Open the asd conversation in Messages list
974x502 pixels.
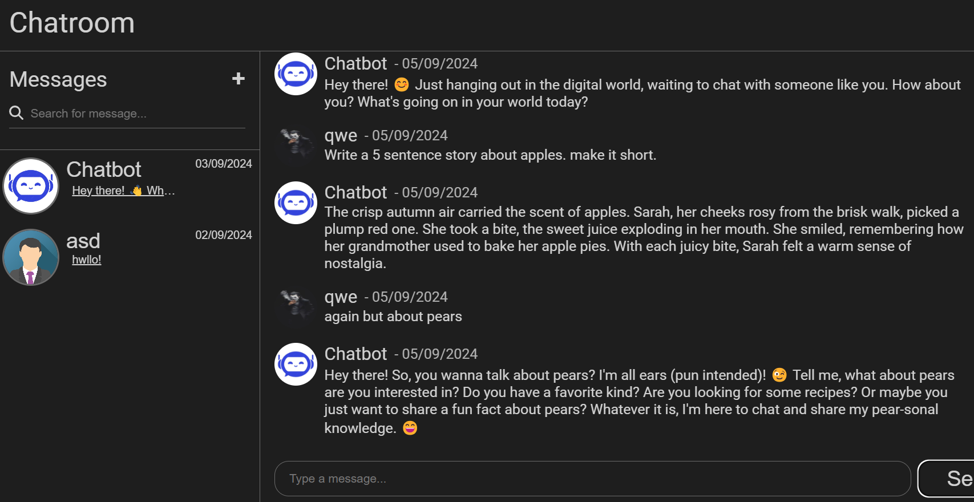130,257
